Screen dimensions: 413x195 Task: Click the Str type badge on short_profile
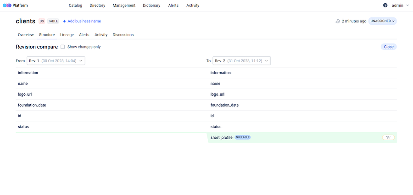tap(388, 137)
